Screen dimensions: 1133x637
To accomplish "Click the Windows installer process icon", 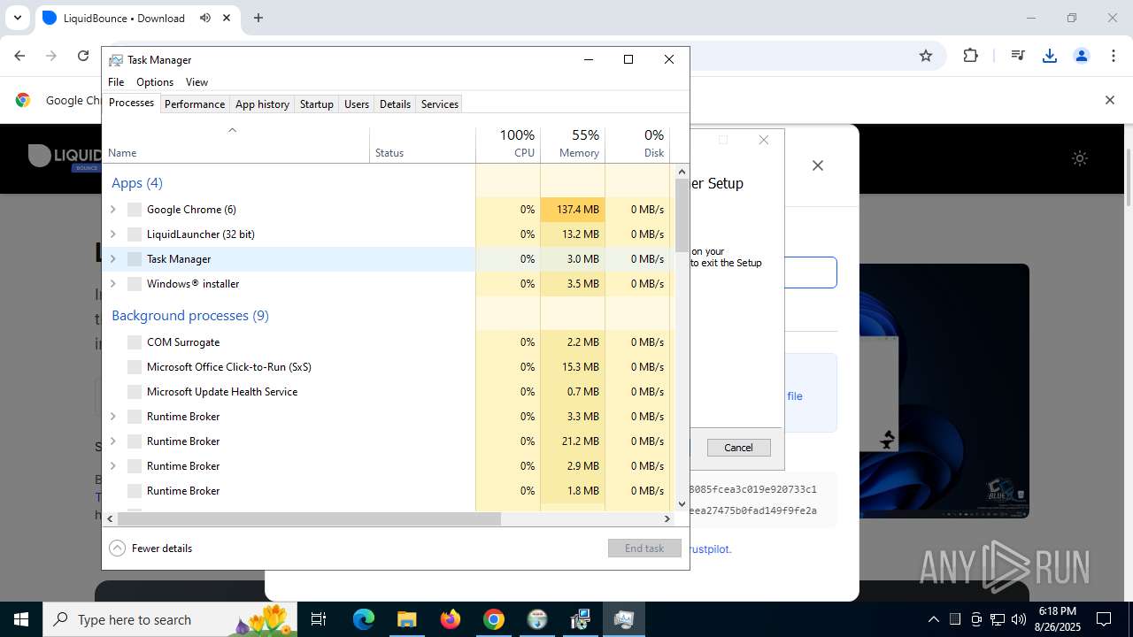I will tap(135, 284).
